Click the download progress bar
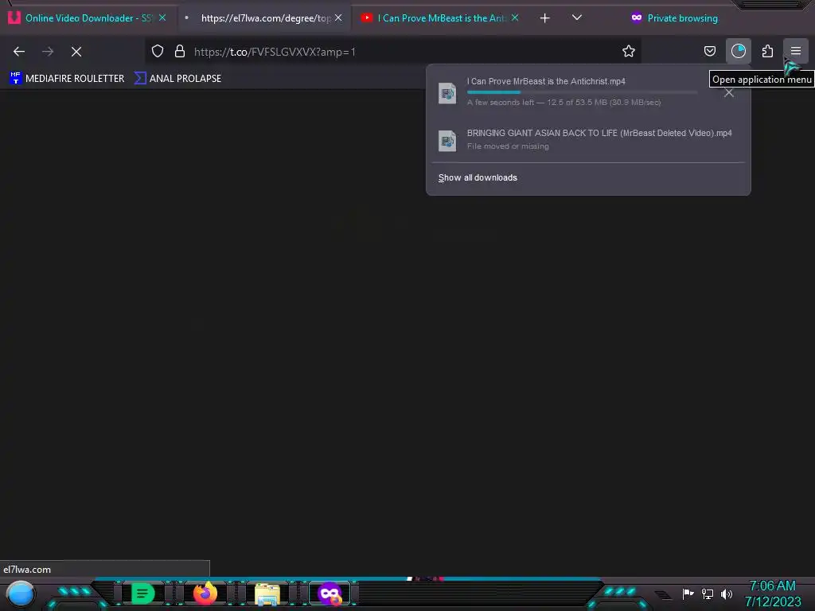 [x=582, y=92]
